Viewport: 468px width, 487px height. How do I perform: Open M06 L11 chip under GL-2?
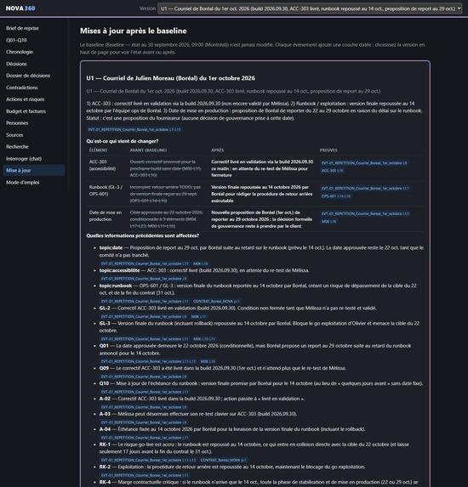click(198, 316)
